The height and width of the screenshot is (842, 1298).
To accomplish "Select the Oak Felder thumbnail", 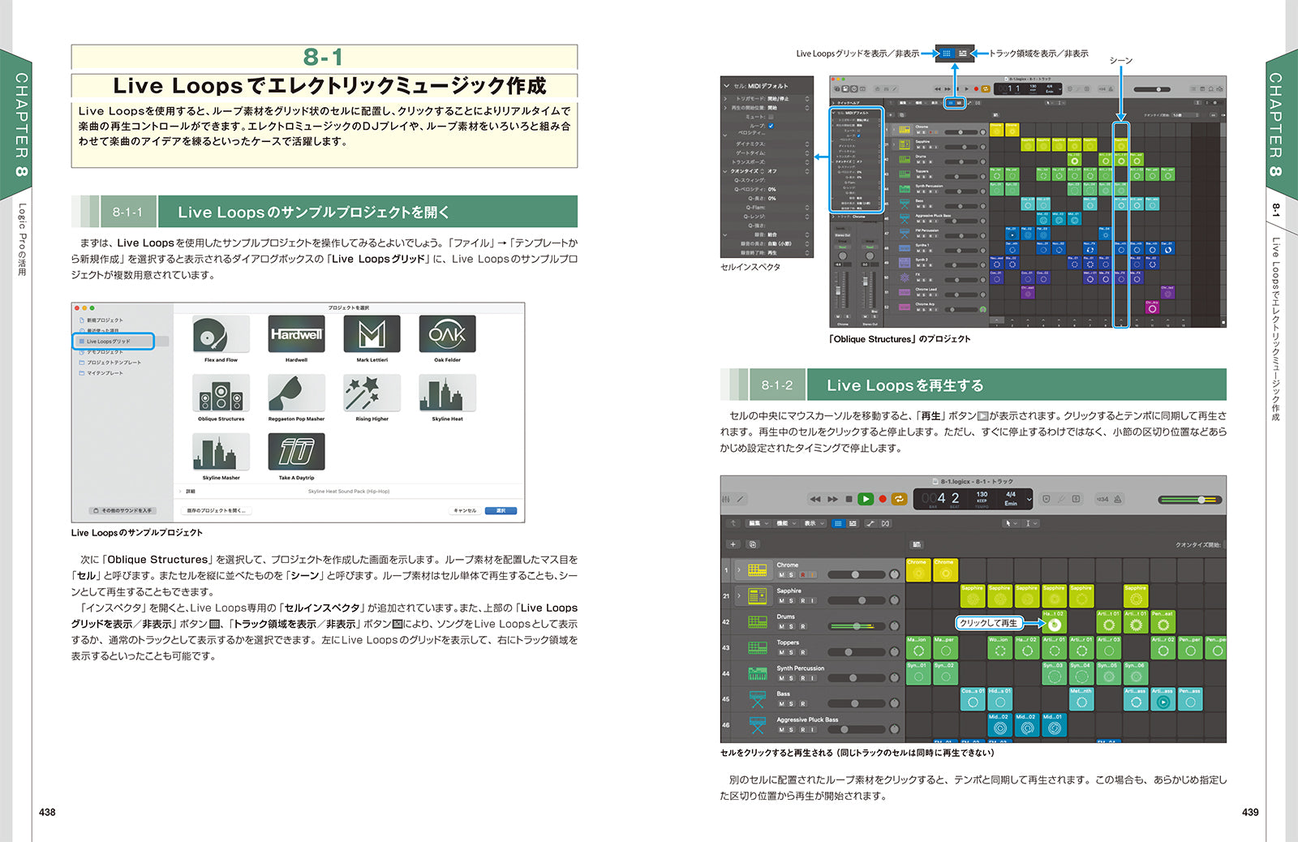I will click(448, 333).
